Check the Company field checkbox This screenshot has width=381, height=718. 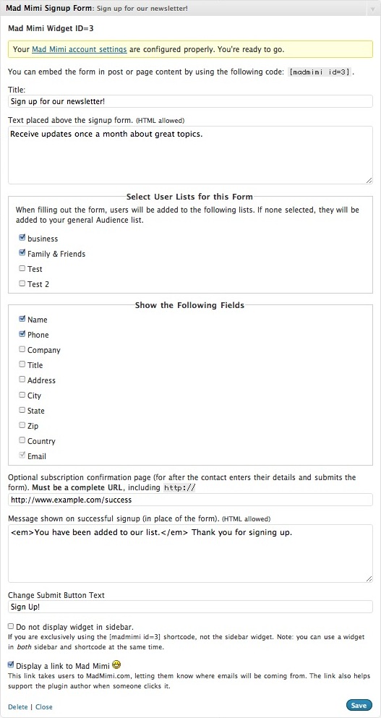(22, 349)
